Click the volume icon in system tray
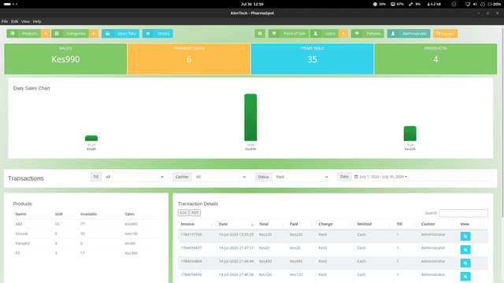Viewport: 504px width, 283px height. point(475,4)
